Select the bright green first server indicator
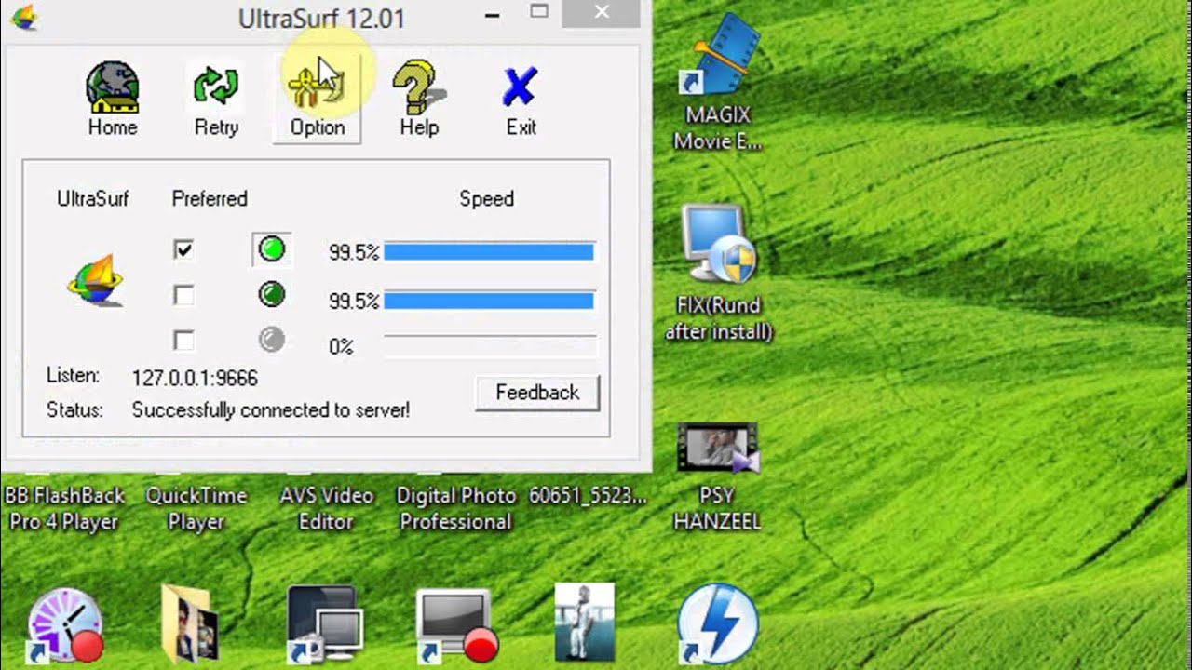Screen dimensions: 1192x670 pyautogui.click(x=271, y=249)
